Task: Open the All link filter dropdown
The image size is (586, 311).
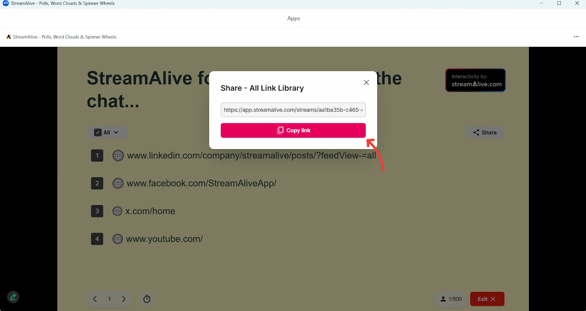Action: 107,133
